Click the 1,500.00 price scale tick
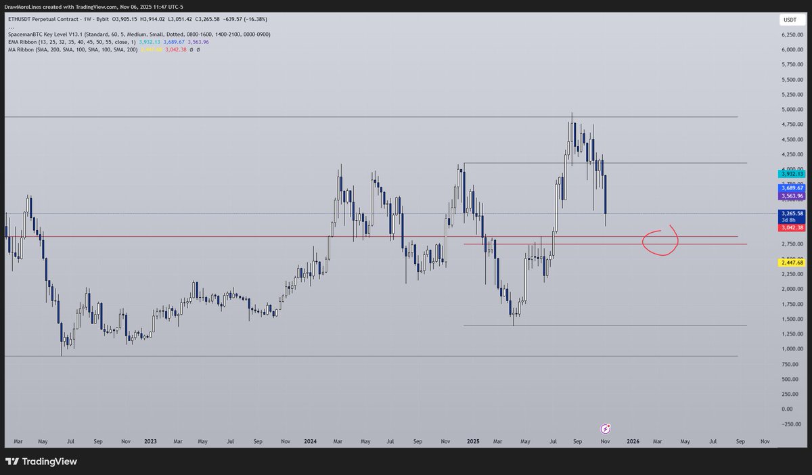Screen dimensions: 812x475 (x=791, y=319)
